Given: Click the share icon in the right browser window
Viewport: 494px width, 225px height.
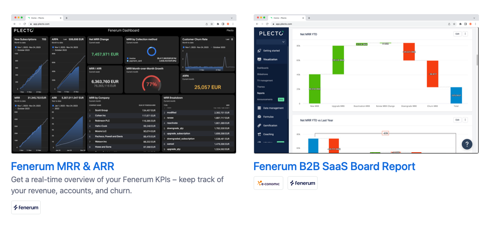Looking at the screenshot, I should (449, 24).
